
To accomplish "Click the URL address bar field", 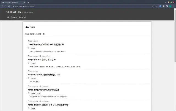I will point(82,6).
